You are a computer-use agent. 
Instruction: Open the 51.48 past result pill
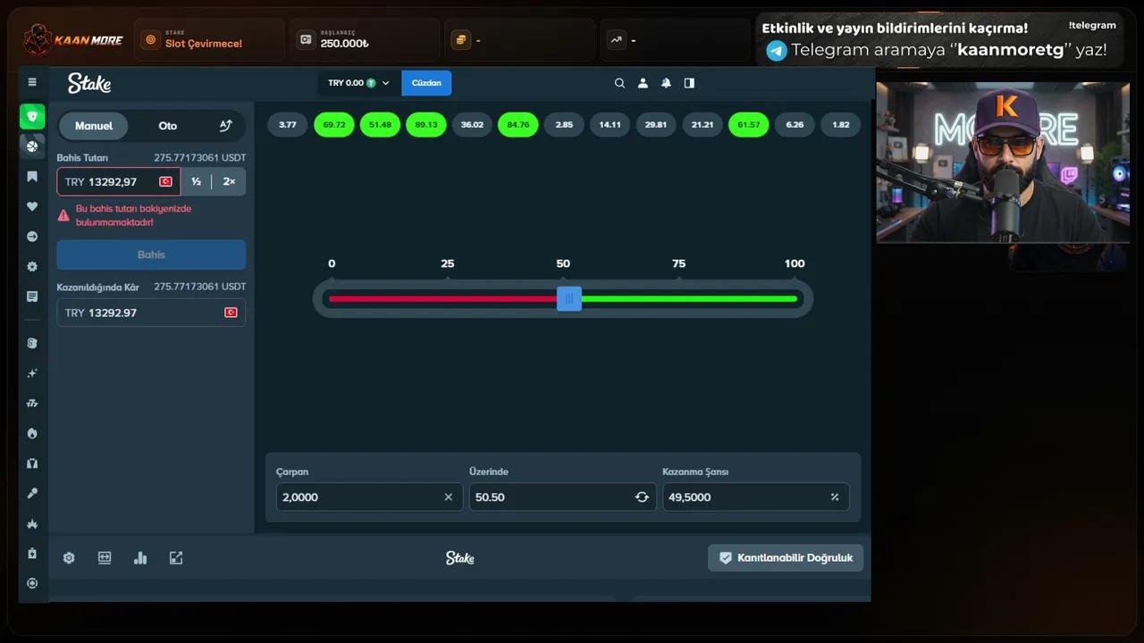click(x=380, y=125)
